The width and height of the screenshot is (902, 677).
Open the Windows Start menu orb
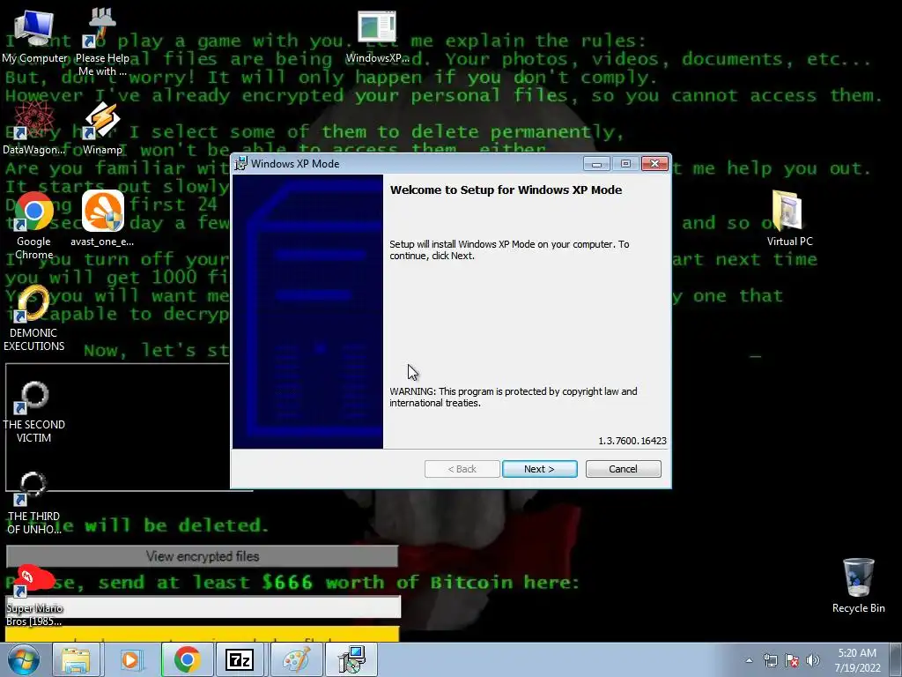coord(24,659)
